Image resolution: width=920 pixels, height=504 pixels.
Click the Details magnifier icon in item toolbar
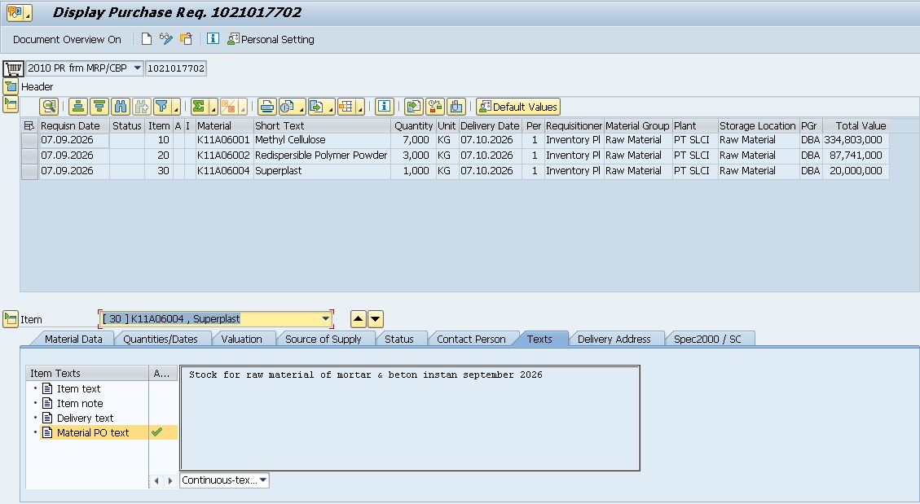(49, 107)
